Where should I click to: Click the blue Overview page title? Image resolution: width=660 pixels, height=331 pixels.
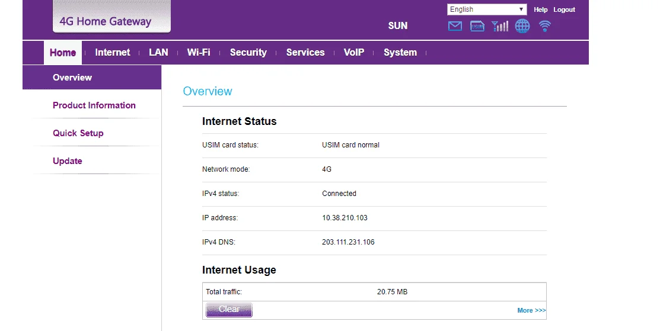click(208, 91)
